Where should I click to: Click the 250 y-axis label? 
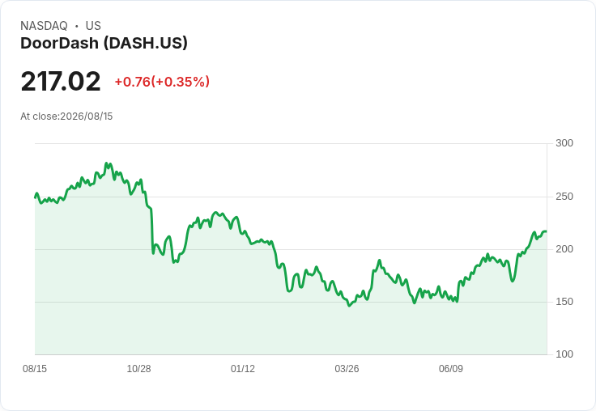point(564,197)
